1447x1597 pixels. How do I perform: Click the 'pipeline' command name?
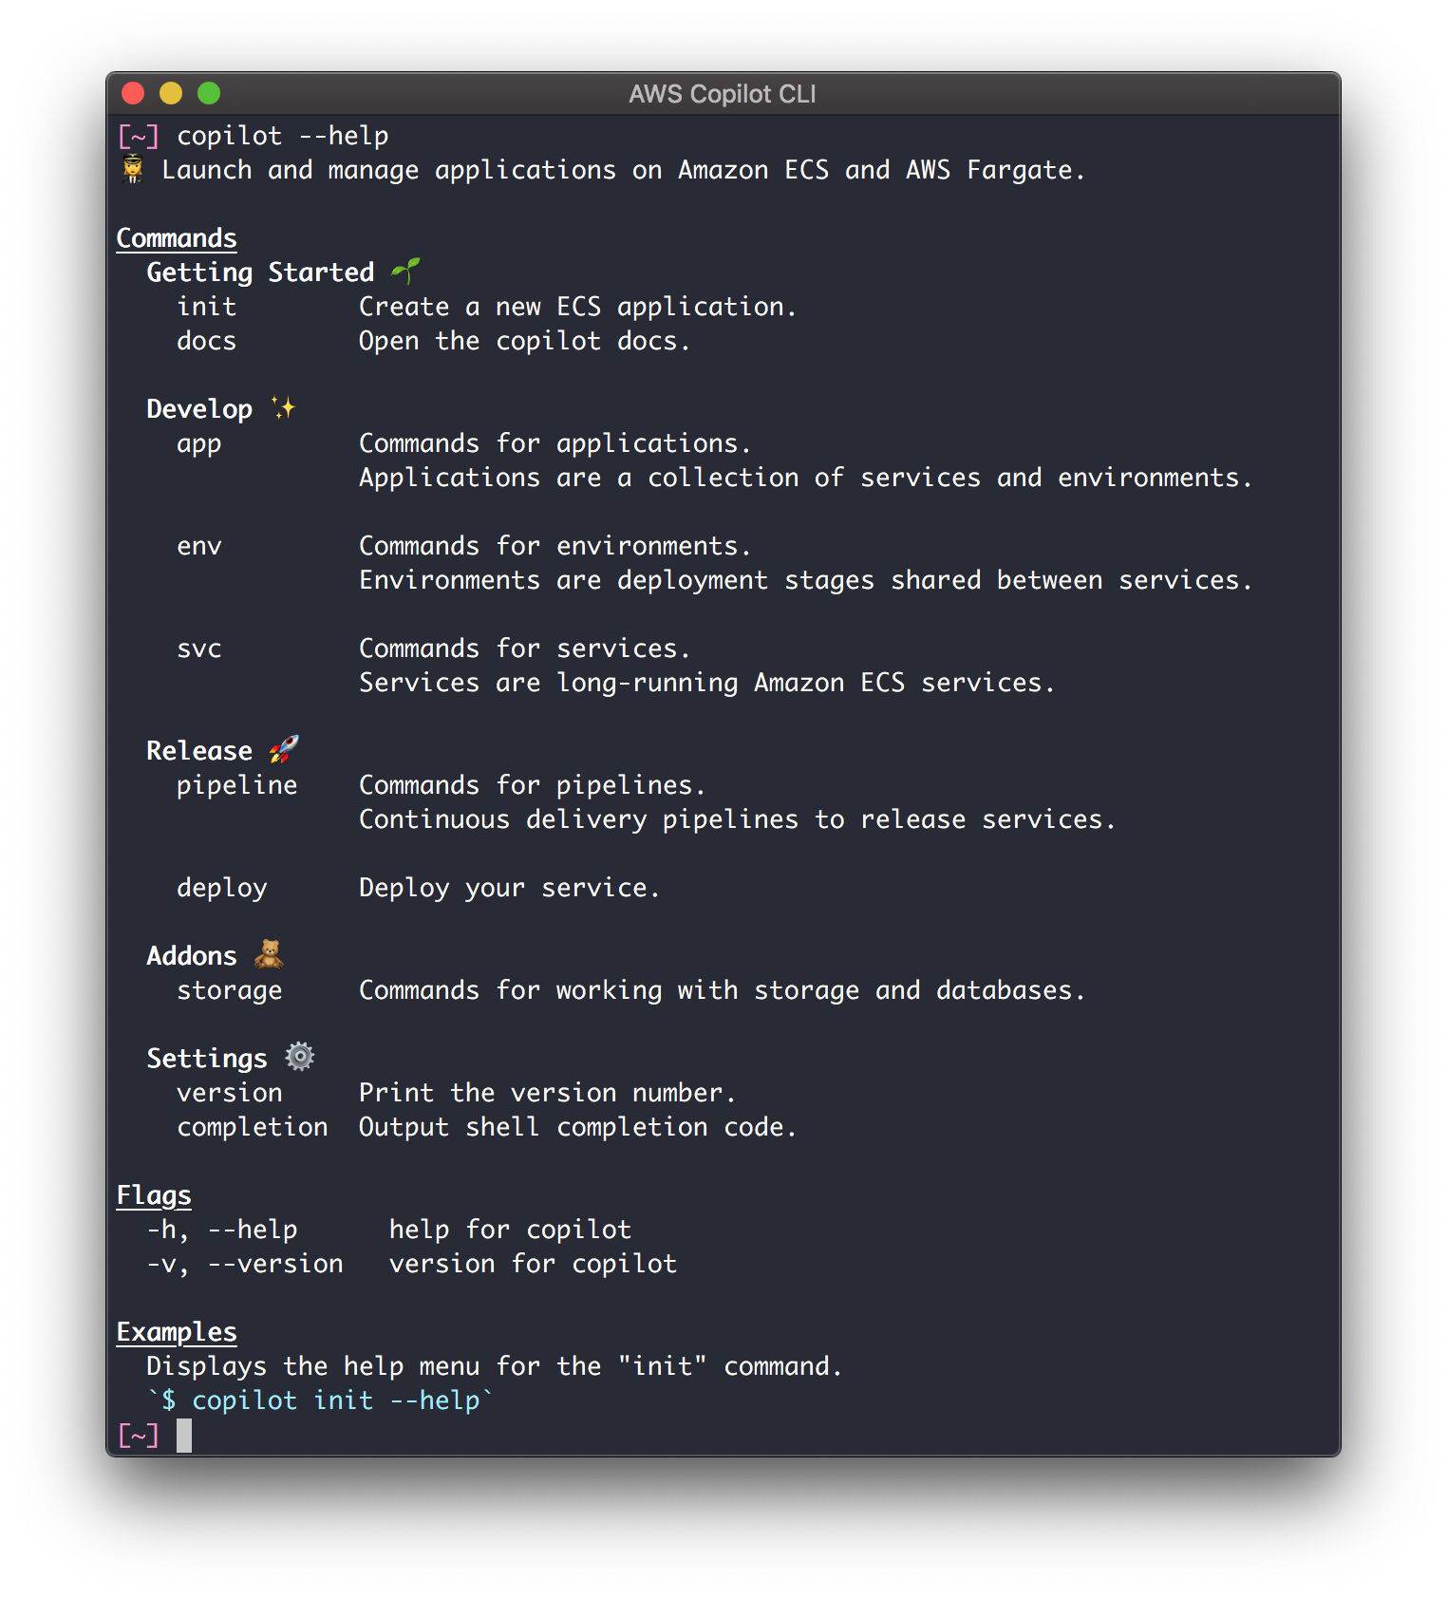tap(237, 786)
